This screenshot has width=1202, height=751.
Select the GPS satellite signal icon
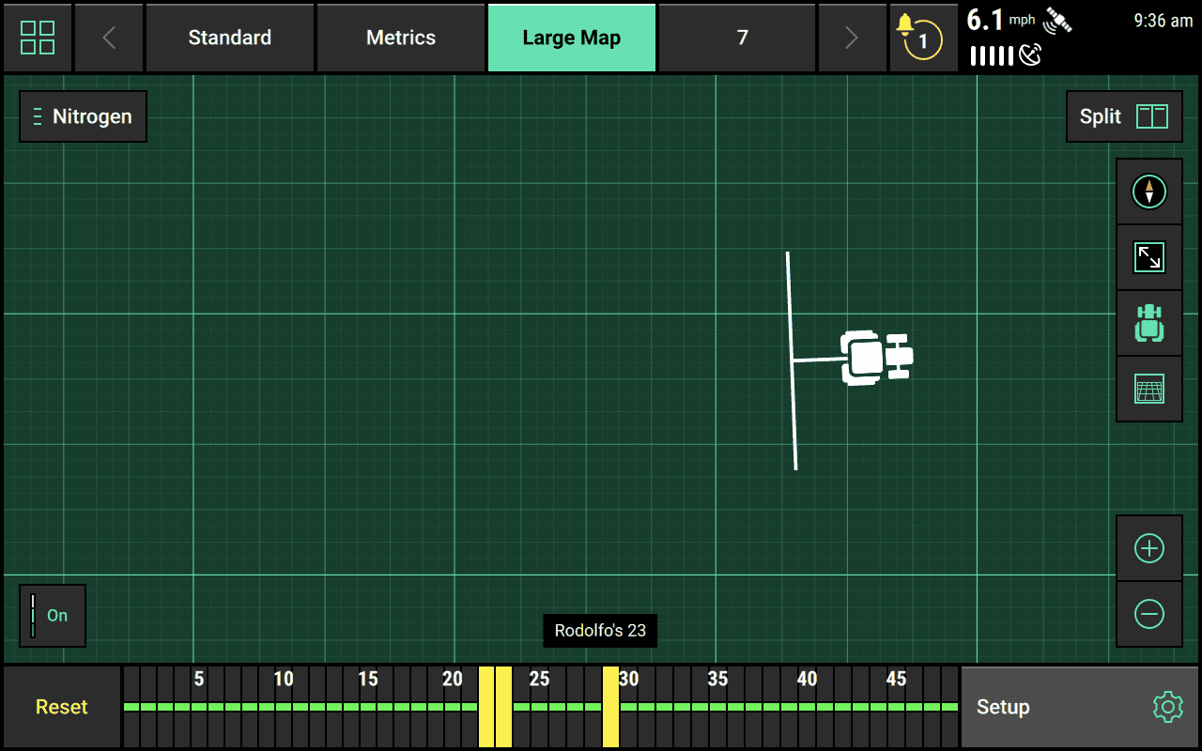pyautogui.click(x=1056, y=21)
